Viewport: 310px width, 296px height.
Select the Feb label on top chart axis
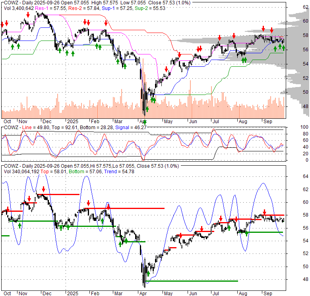95,122
